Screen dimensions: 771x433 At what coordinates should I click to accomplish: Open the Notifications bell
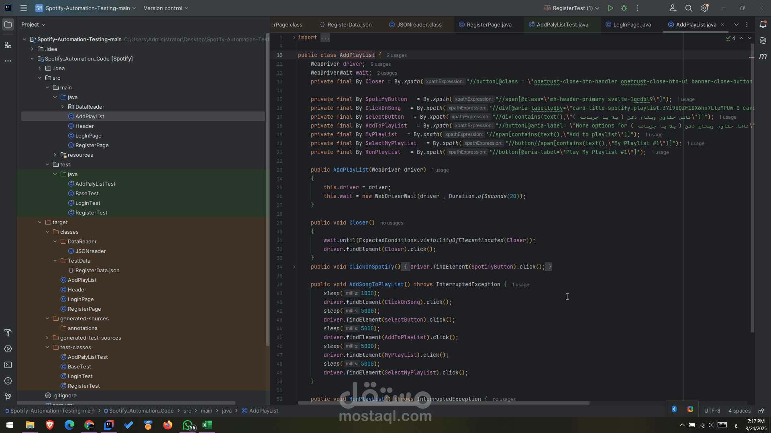(763, 24)
